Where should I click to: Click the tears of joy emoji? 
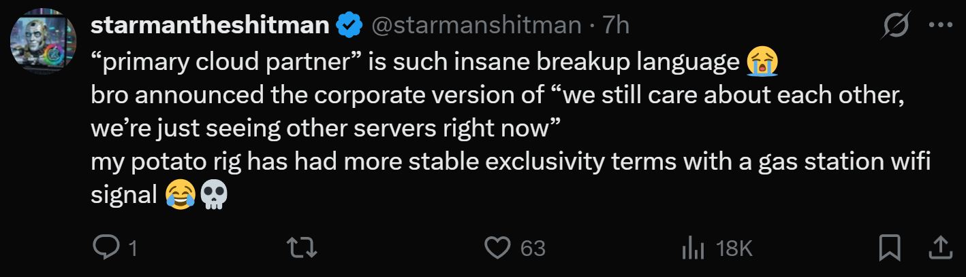point(181,196)
